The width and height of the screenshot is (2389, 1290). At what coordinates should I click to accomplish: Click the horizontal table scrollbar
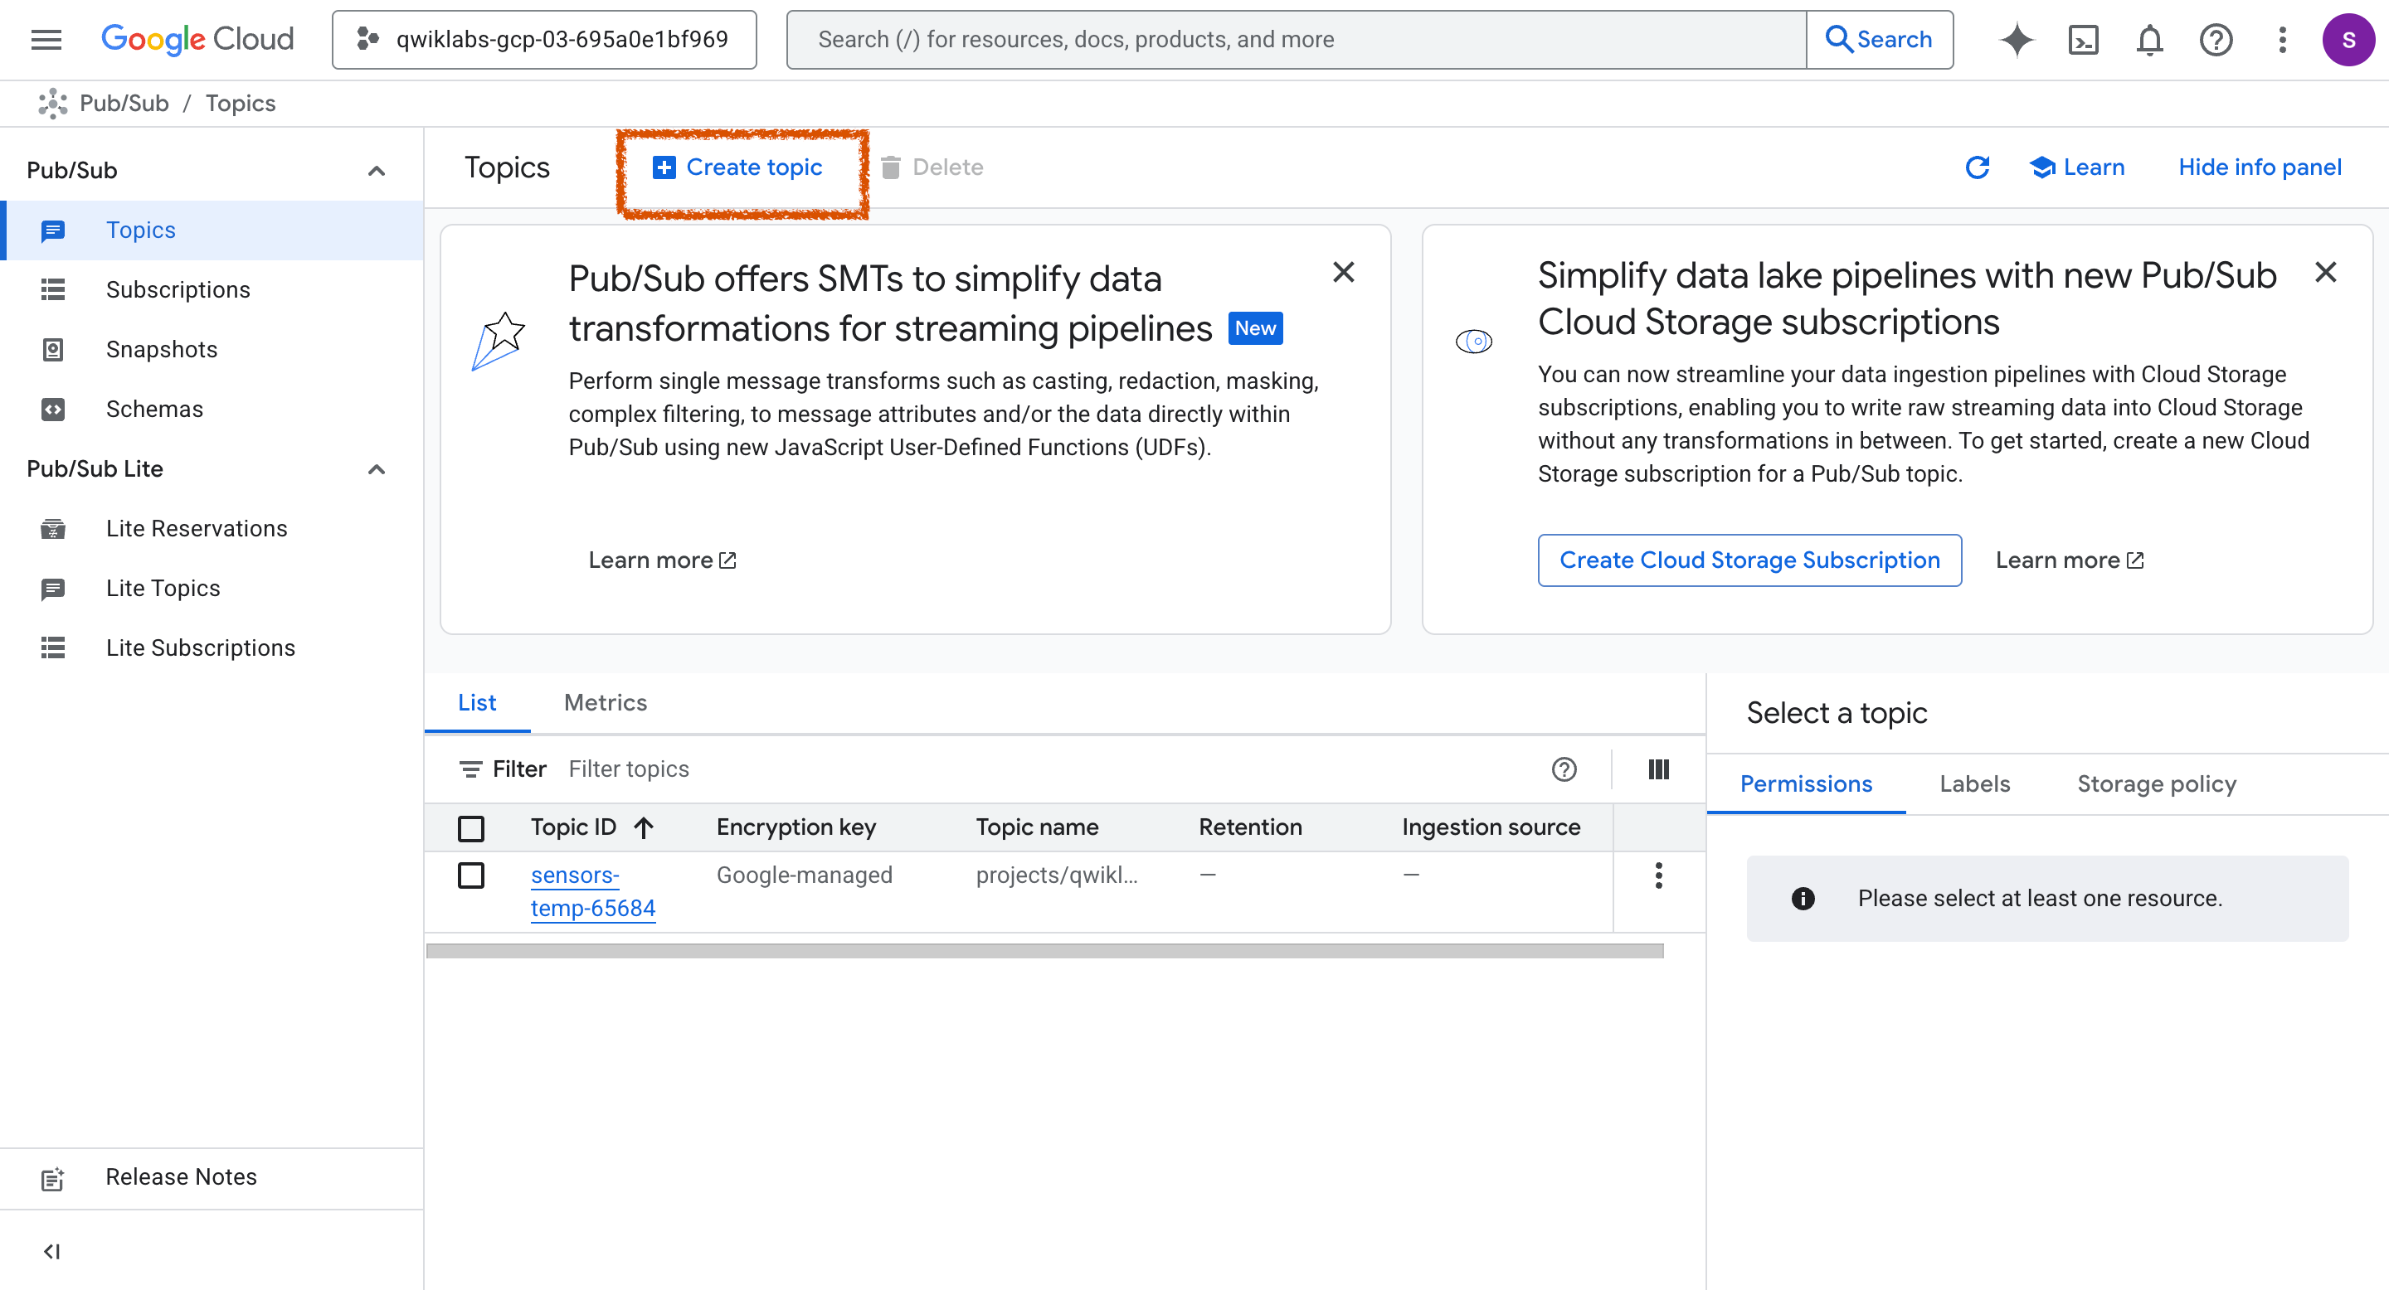(1044, 951)
